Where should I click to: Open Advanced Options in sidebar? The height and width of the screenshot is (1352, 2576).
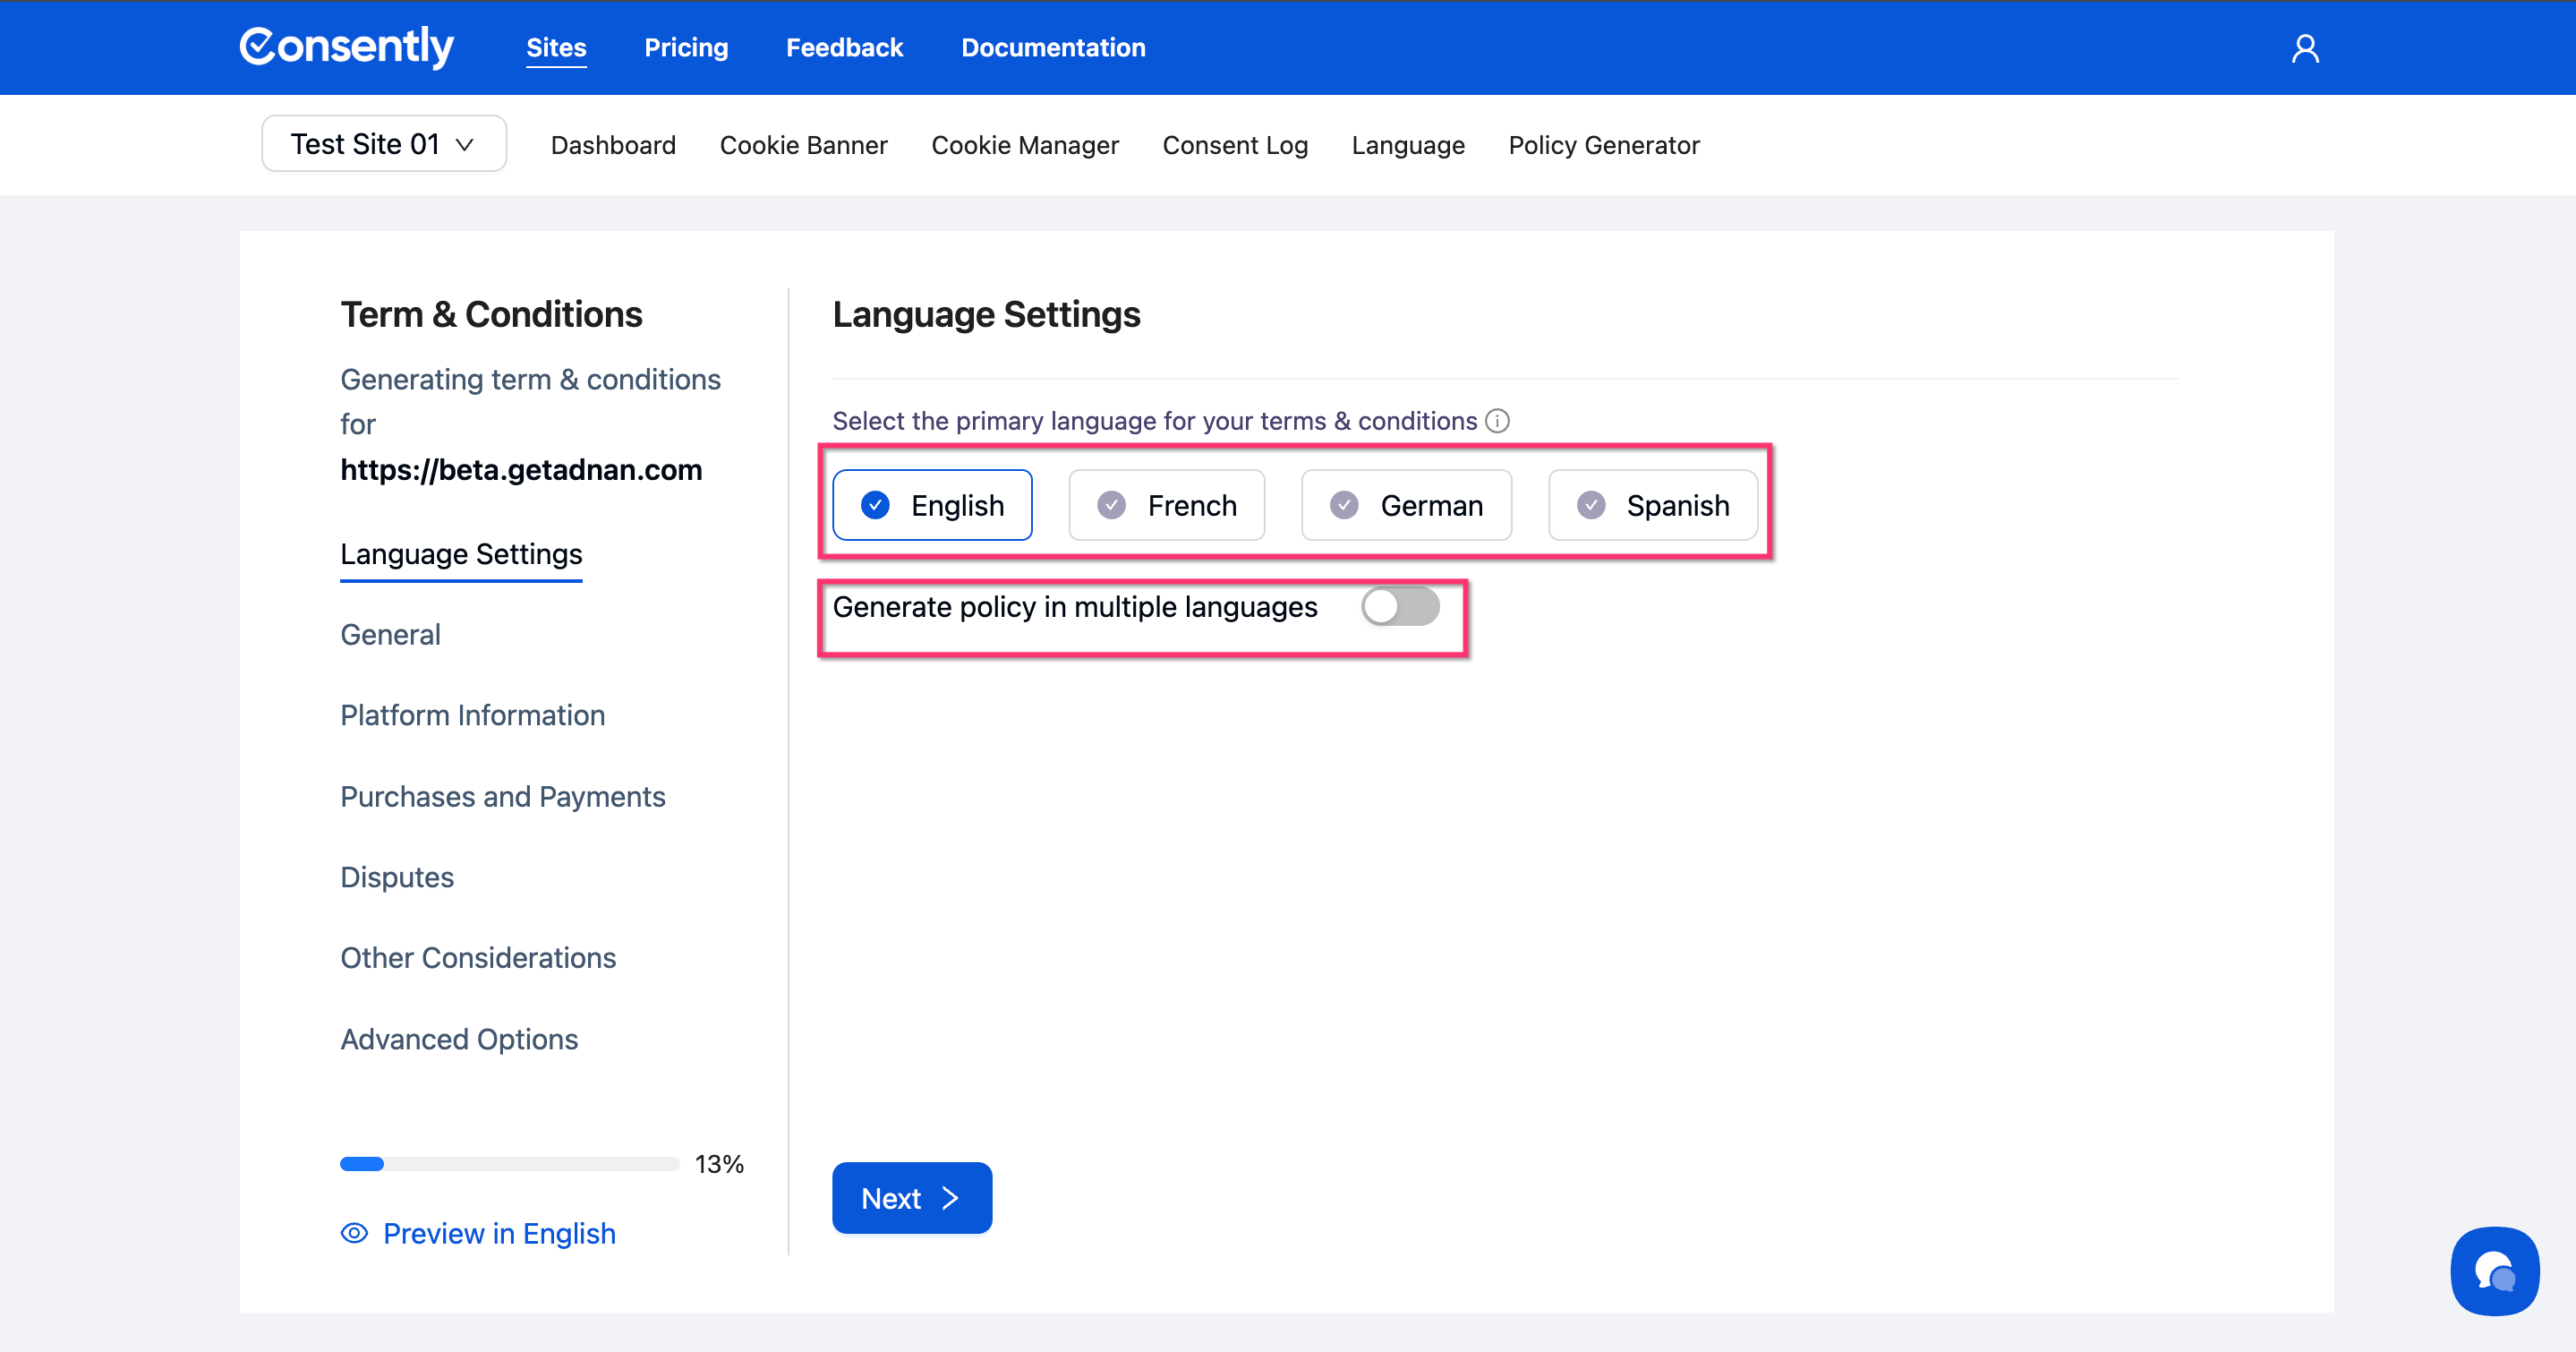pos(459,1039)
